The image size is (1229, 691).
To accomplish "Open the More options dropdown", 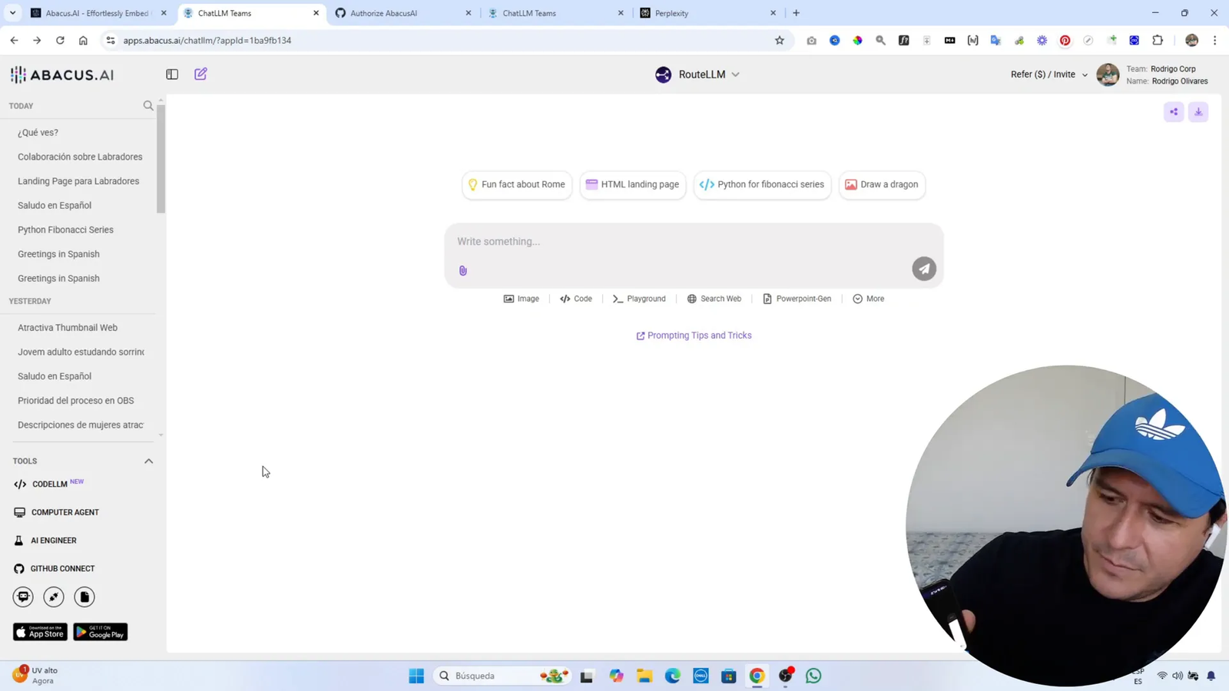I will tap(868, 299).
